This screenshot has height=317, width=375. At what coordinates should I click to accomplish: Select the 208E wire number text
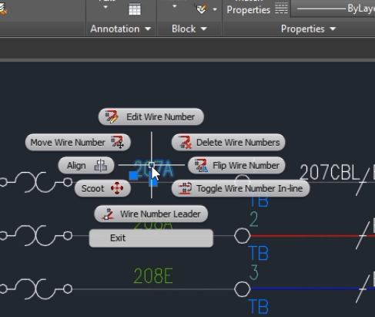coord(153,276)
